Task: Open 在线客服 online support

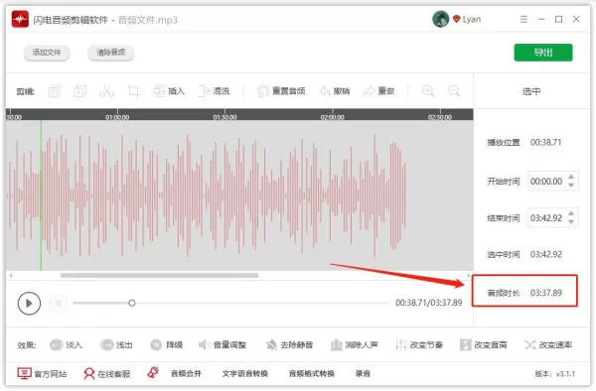Action: point(107,373)
